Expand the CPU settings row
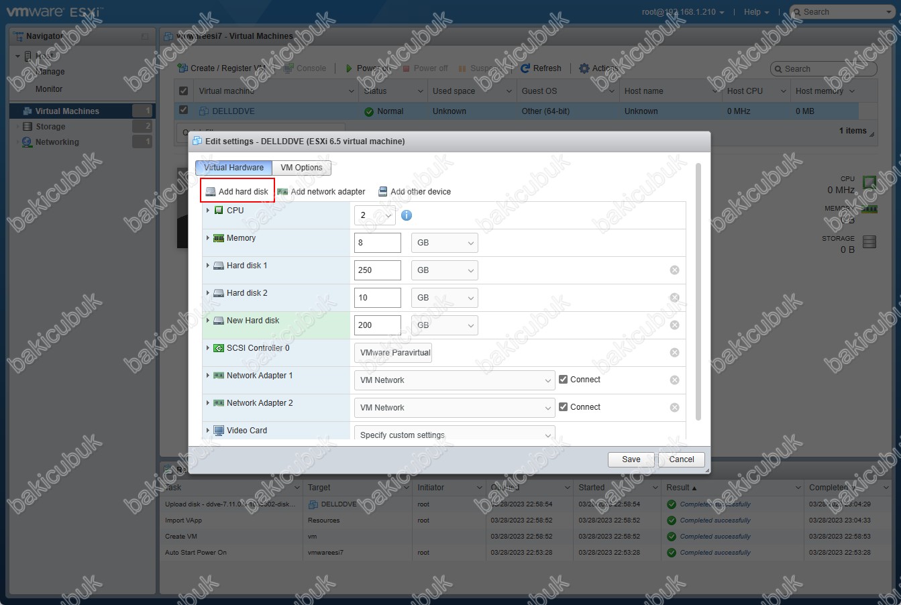Image resolution: width=901 pixels, height=605 pixels. point(208,210)
